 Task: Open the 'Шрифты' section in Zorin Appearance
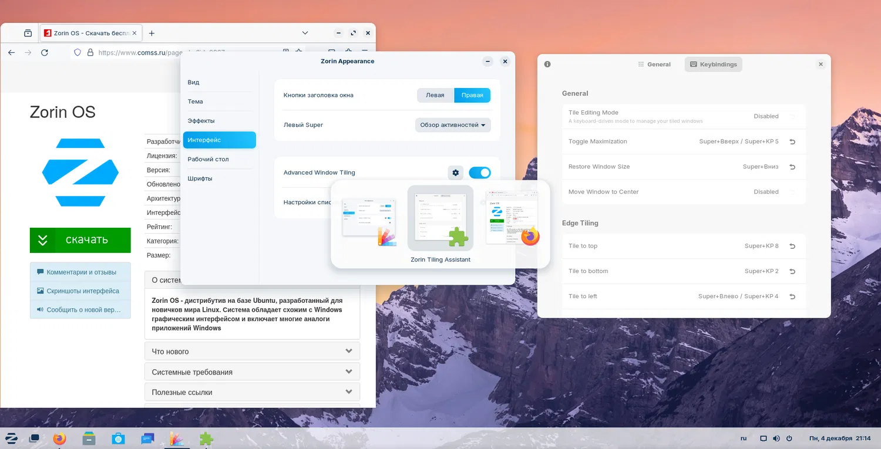pos(220,178)
